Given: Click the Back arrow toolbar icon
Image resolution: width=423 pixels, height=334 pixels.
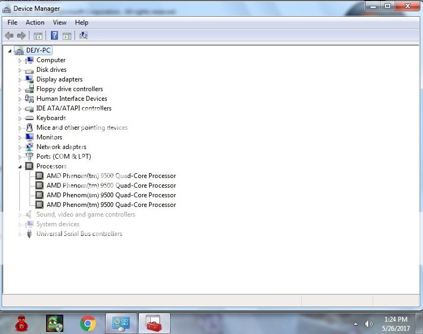Looking at the screenshot, I should (x=9, y=35).
